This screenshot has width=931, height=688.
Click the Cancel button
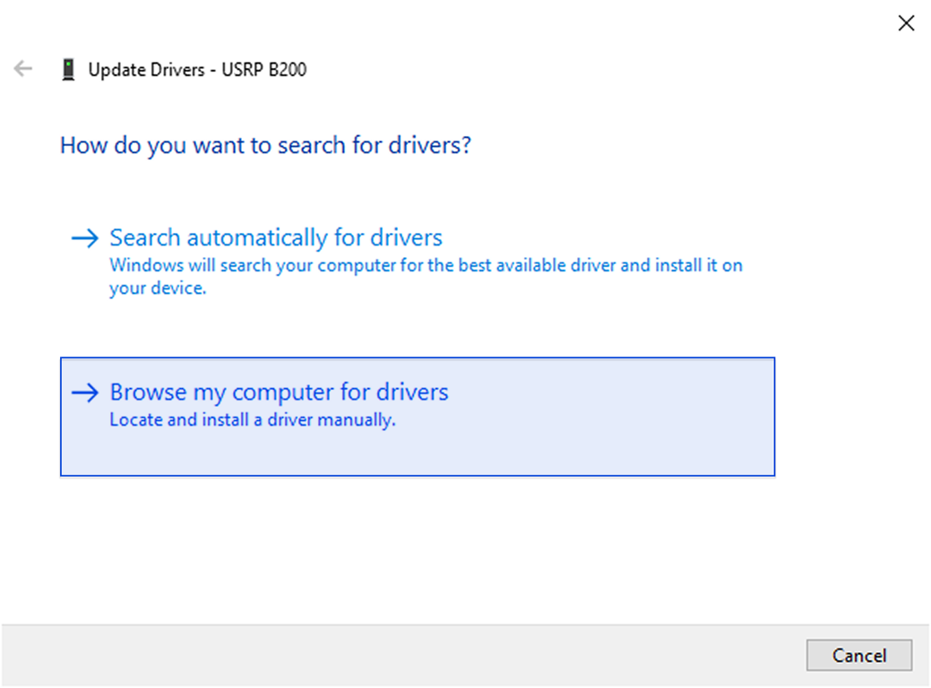(x=859, y=656)
